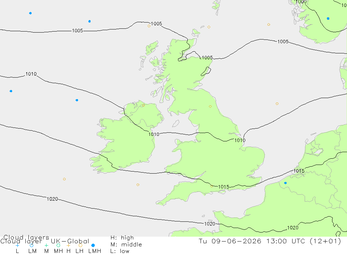347x254 pixels.
Task: Click the 1005 isobar label over the North Sea
Action: [x=283, y=42]
